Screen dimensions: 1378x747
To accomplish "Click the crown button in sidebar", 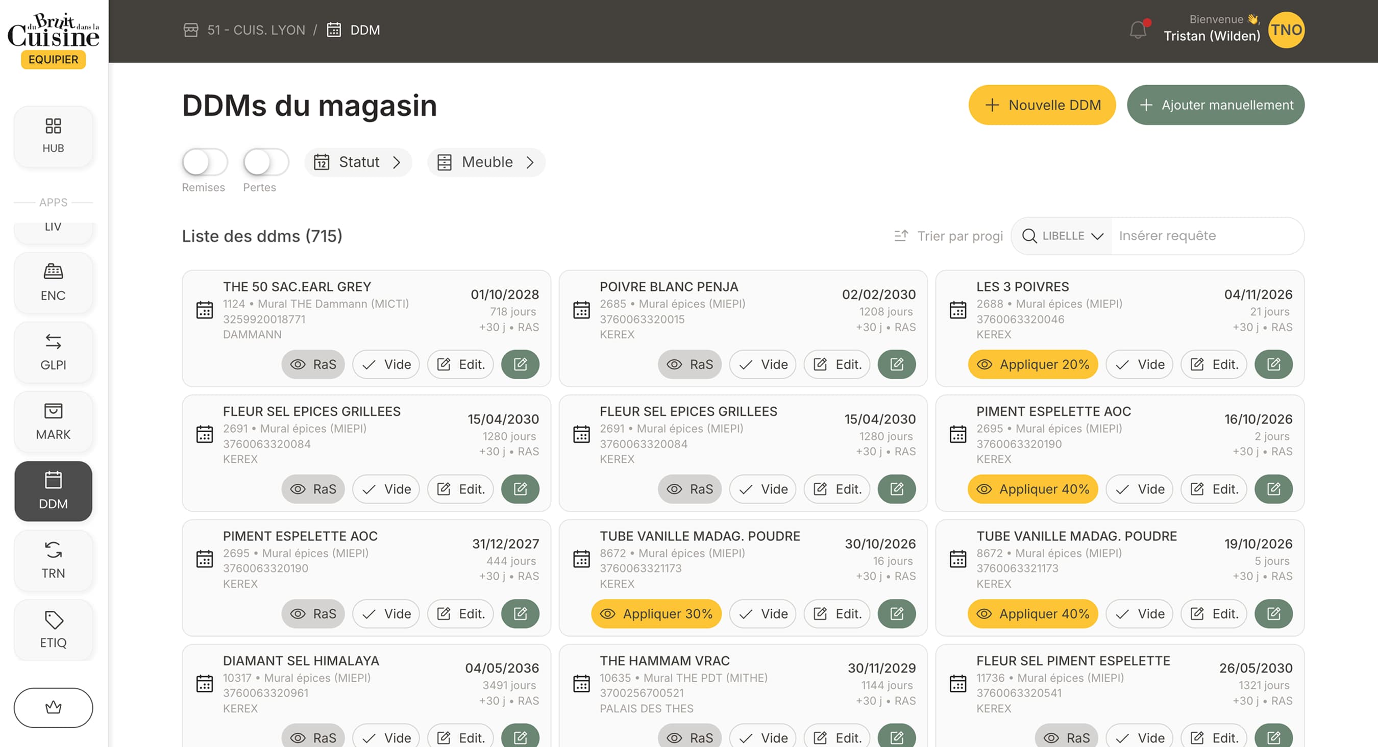I will tap(53, 707).
